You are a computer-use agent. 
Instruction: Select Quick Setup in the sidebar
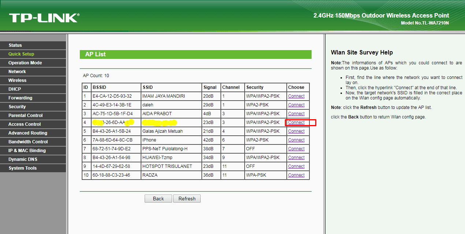(x=33, y=54)
